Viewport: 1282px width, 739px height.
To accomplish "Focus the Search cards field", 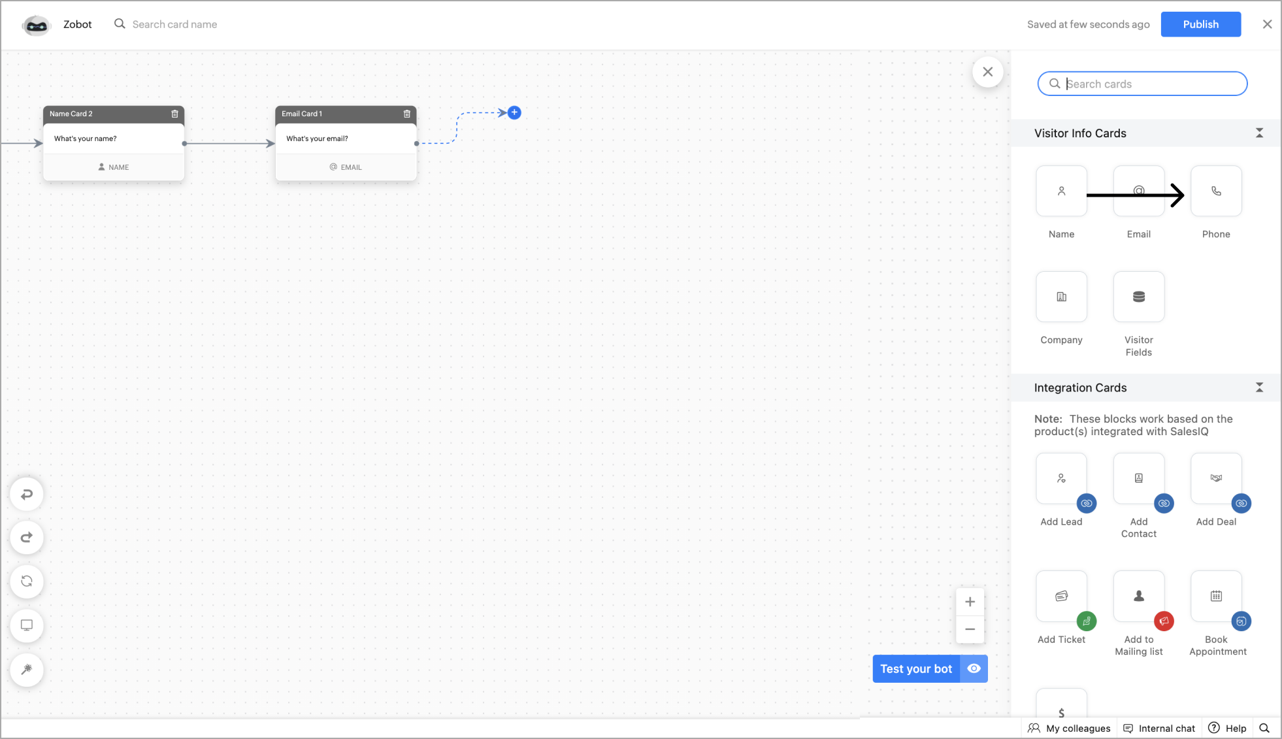I will coord(1150,84).
